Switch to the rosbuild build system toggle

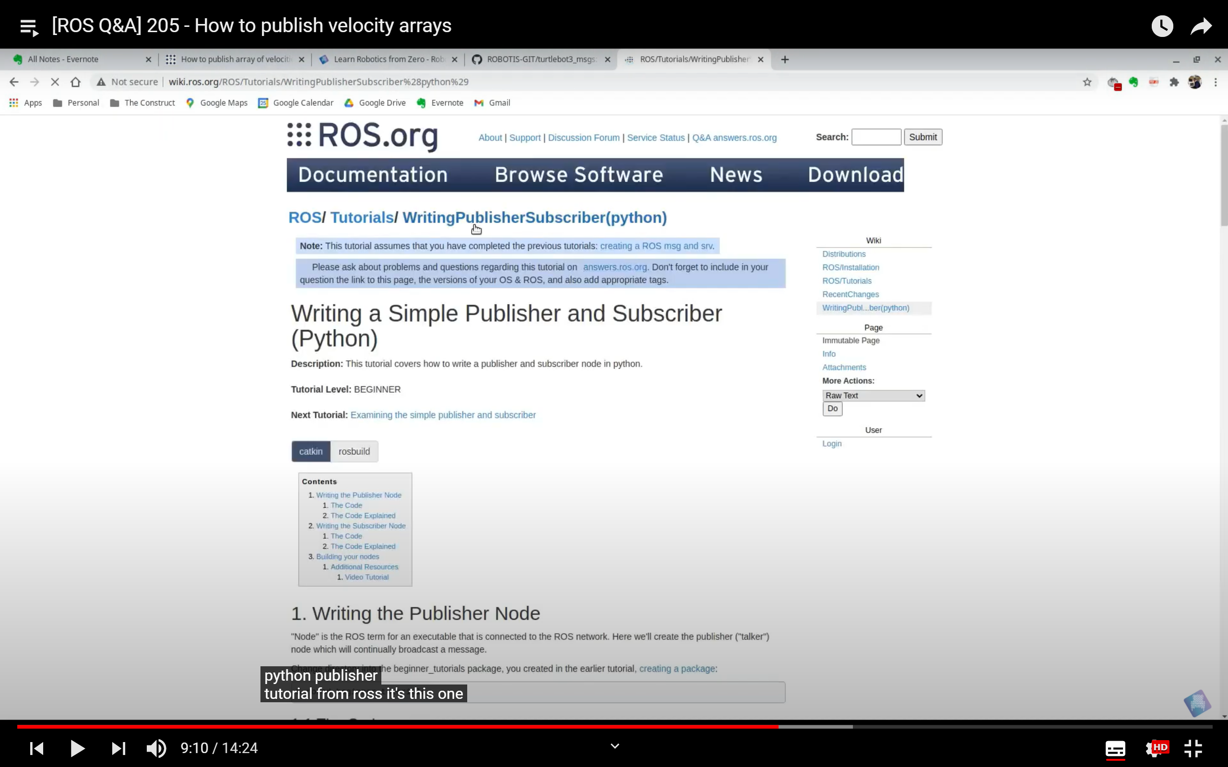[354, 451]
